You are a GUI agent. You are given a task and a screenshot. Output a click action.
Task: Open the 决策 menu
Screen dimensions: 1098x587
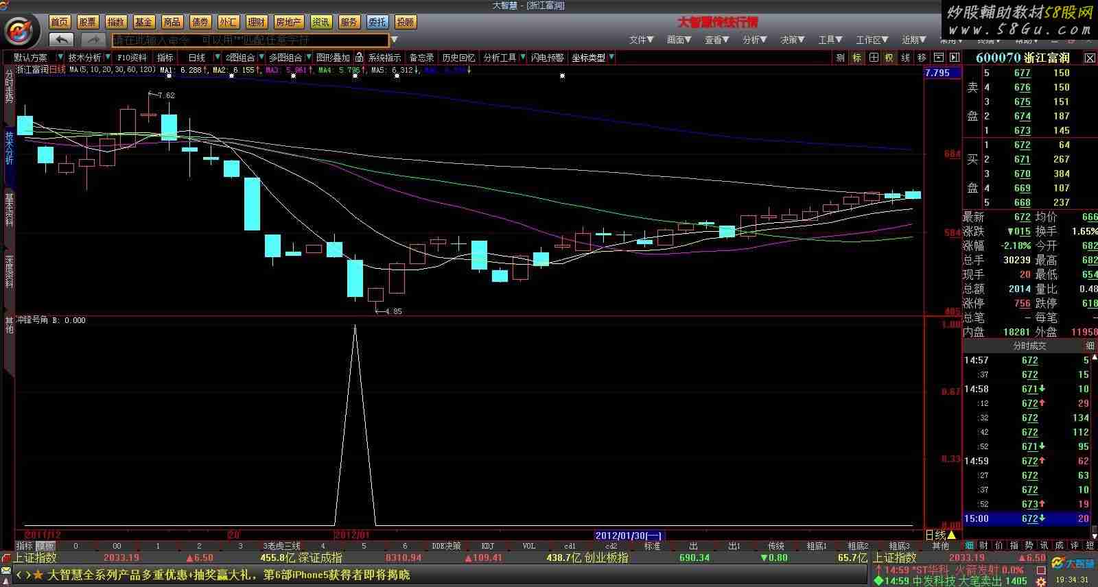point(793,40)
